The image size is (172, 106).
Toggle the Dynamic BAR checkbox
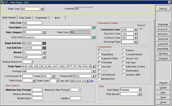[124, 75]
